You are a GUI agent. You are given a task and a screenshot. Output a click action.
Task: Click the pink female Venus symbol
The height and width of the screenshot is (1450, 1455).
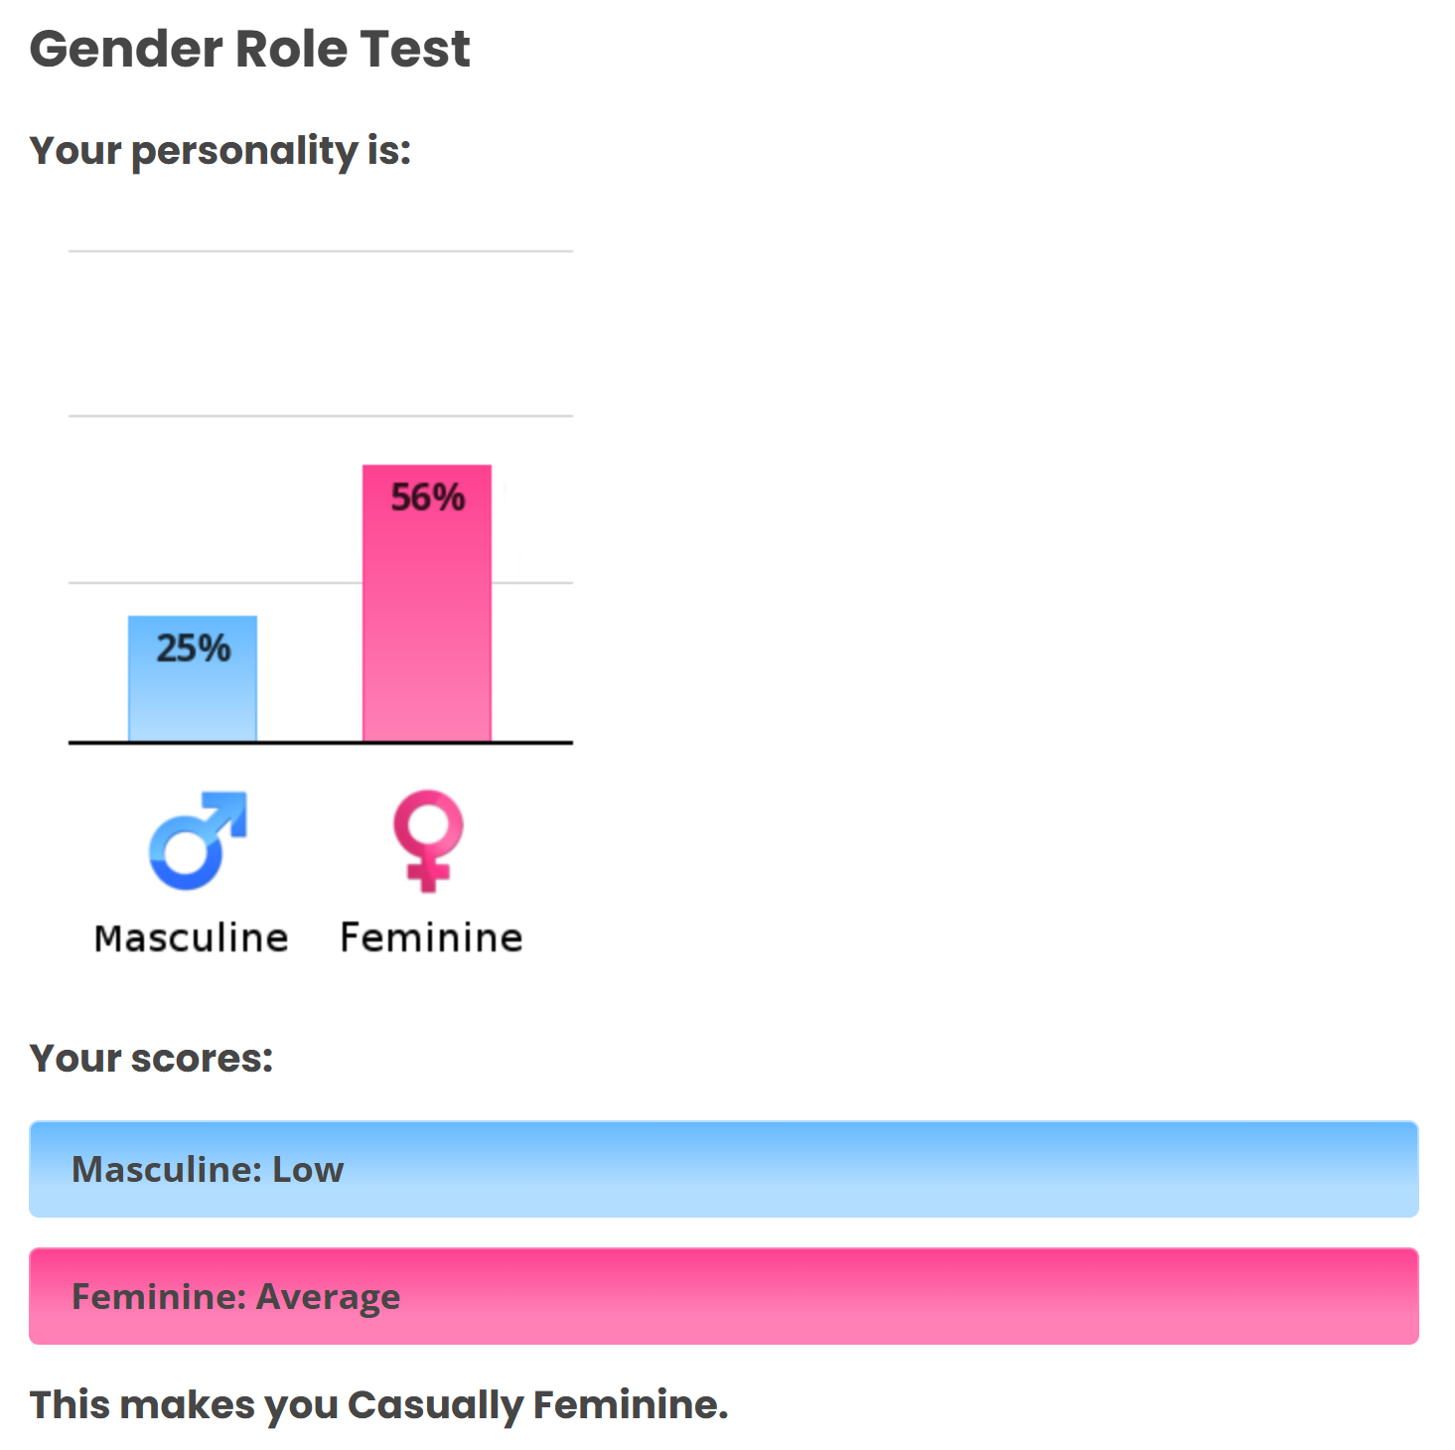tap(428, 839)
